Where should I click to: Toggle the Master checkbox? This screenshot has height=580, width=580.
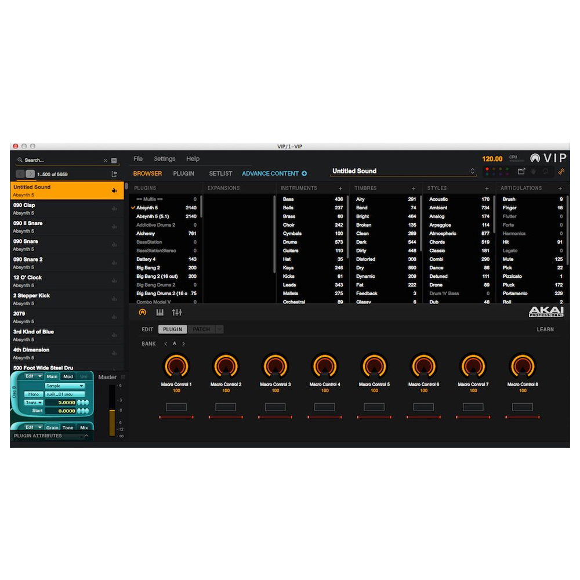pyautogui.click(x=123, y=377)
